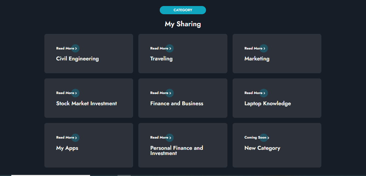Open the Stock Market Investment title
Screen dimensions: 366x176
(x=86, y=104)
